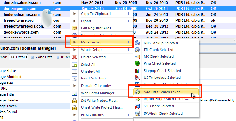Click the Jun-24-2013 date cell

[x=157, y=15]
